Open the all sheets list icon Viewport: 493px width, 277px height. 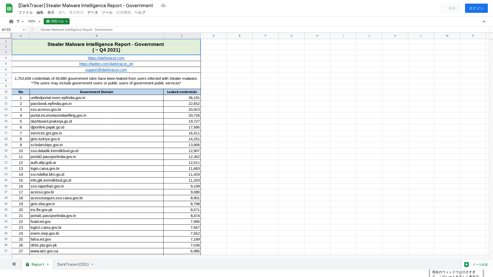(x=14, y=264)
